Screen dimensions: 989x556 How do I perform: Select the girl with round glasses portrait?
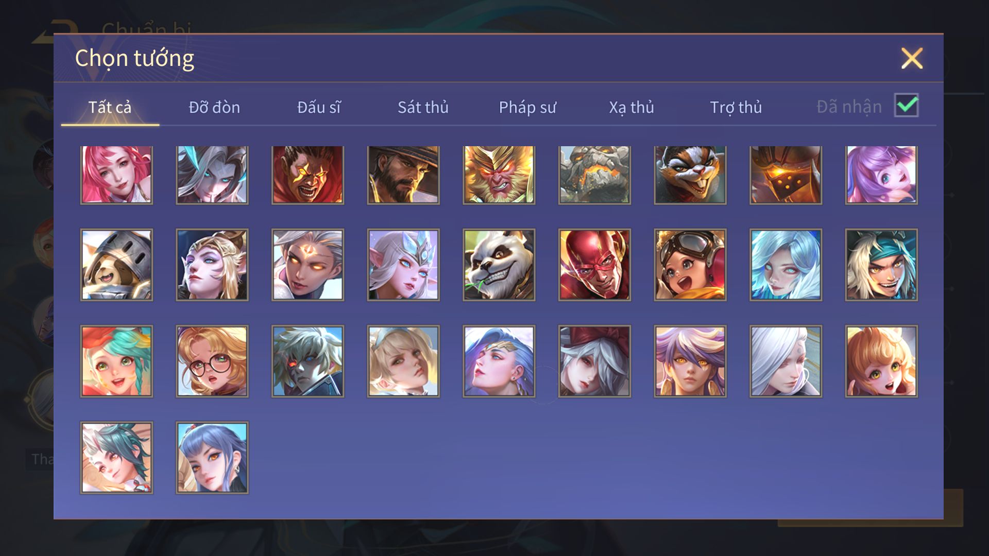click(212, 361)
